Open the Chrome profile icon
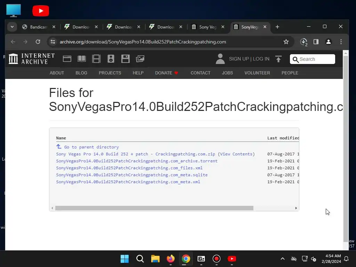The width and height of the screenshot is (356, 267). pos(328,42)
